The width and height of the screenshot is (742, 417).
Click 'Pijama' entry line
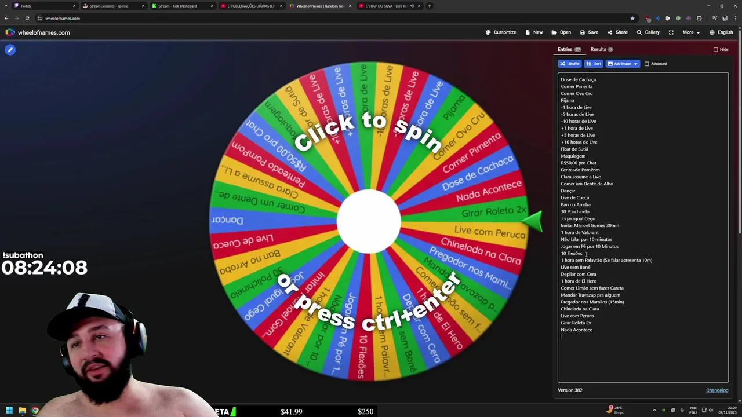pos(568,100)
